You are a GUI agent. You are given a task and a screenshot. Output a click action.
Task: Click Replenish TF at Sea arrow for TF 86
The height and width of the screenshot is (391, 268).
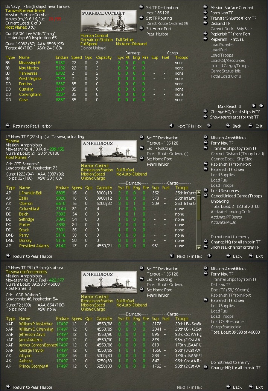pos(206,39)
